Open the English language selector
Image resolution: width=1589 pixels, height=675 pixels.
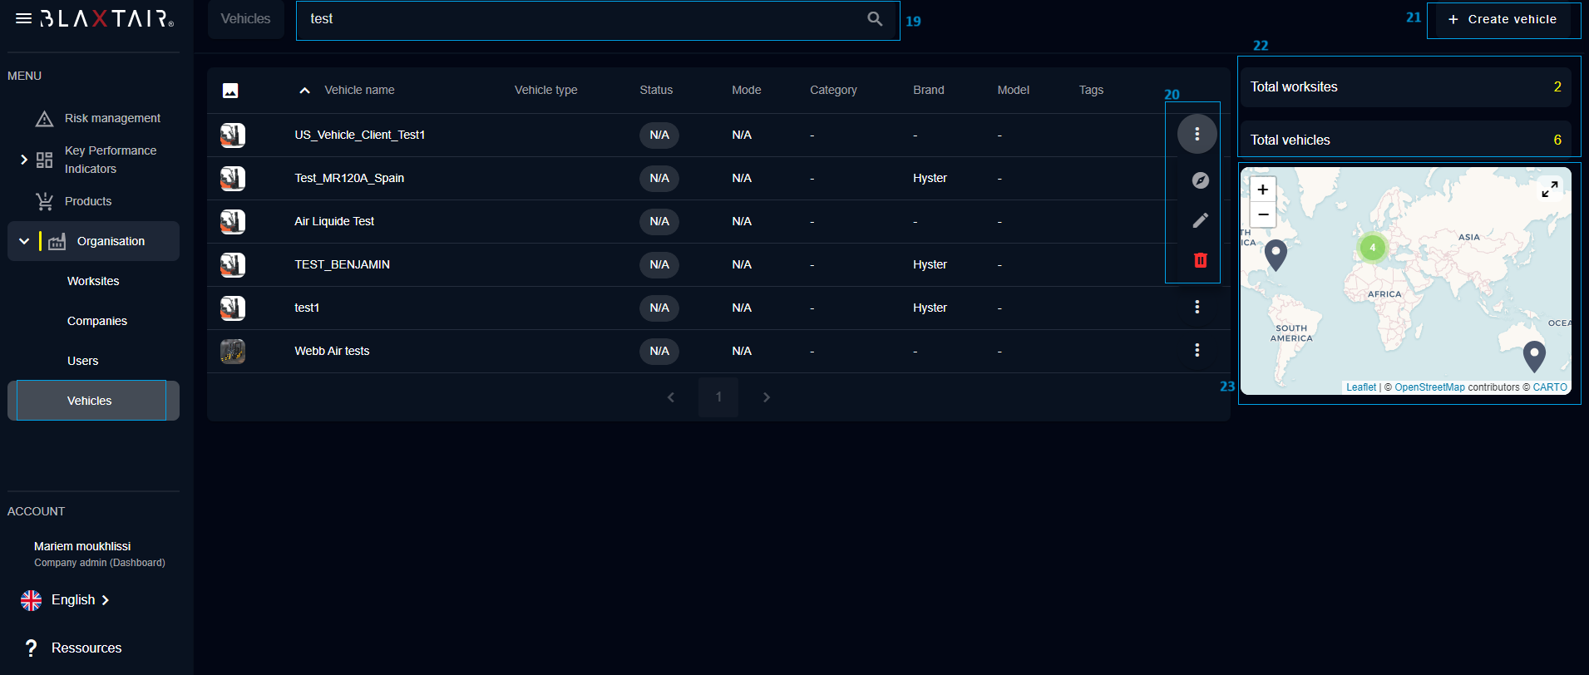click(73, 600)
